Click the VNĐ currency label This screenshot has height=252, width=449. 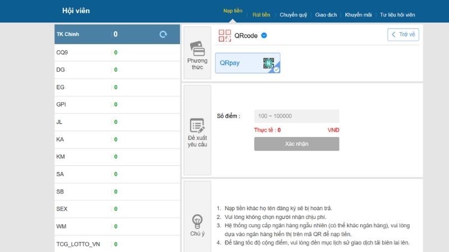pos(333,130)
